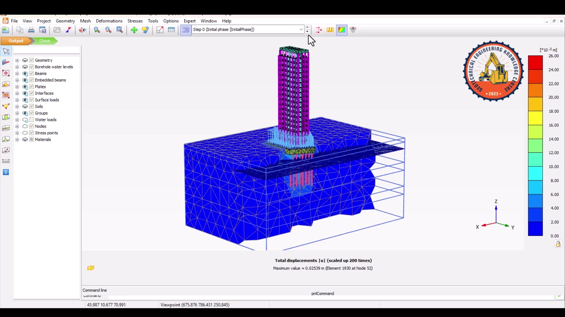Uncheck the Embedded beams checkbox
Screen dimensions: 565x317
pos(31,80)
